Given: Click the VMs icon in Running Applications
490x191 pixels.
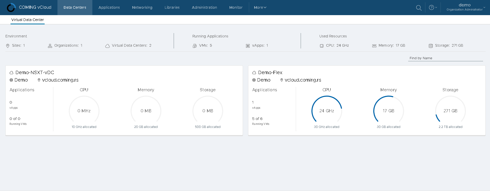Looking at the screenshot, I should coord(195,46).
